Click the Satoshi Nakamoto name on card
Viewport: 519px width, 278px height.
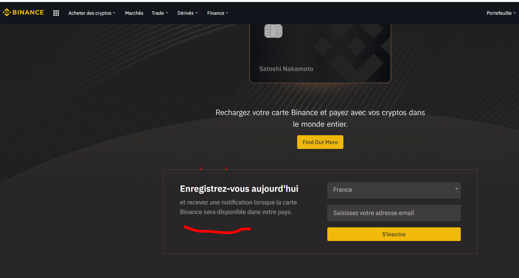click(286, 69)
